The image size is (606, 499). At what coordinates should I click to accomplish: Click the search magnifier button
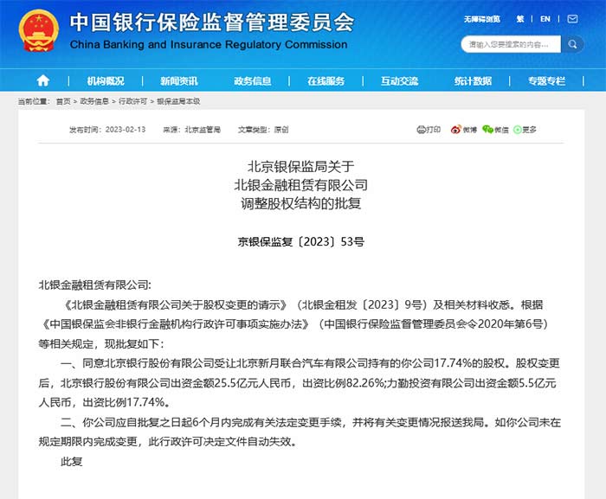(x=572, y=44)
